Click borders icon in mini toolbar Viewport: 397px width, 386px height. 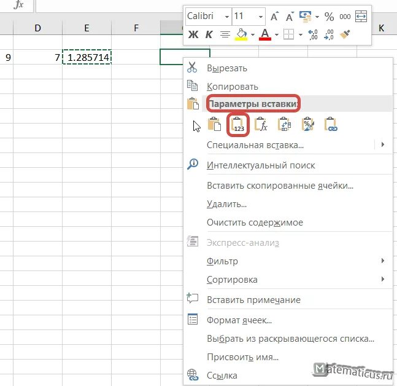point(288,34)
